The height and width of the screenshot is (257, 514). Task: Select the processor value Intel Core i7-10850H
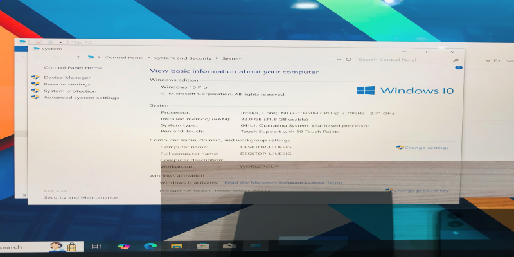click(x=317, y=114)
